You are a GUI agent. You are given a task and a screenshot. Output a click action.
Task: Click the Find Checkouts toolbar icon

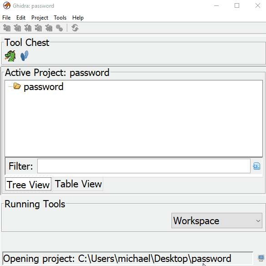60,28
